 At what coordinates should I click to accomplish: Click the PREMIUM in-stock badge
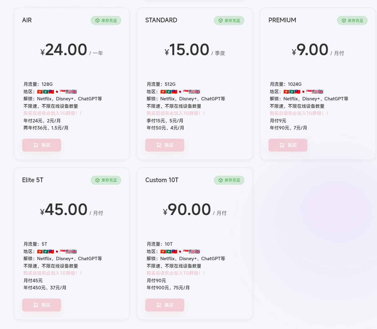point(352,20)
